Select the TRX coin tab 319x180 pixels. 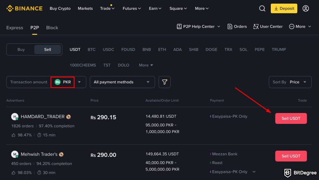pyautogui.click(x=228, y=50)
